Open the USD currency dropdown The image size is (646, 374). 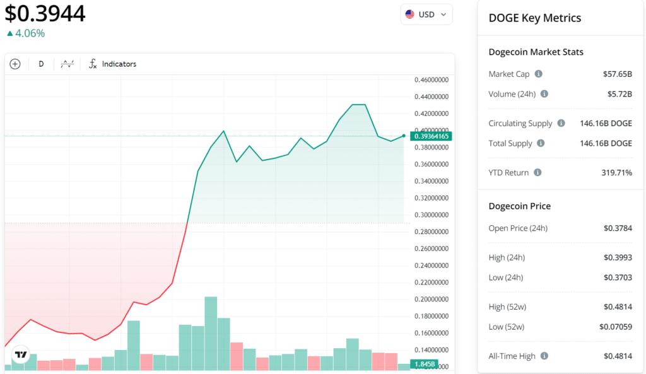coord(426,15)
